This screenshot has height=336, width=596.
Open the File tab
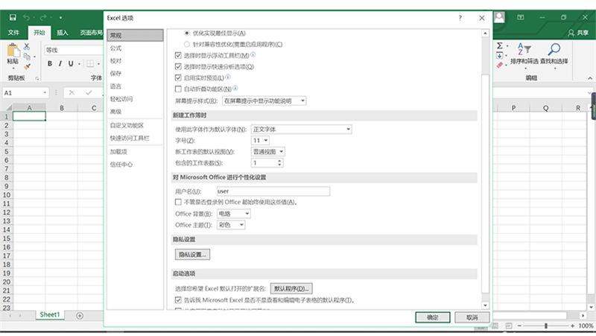pyautogui.click(x=13, y=33)
